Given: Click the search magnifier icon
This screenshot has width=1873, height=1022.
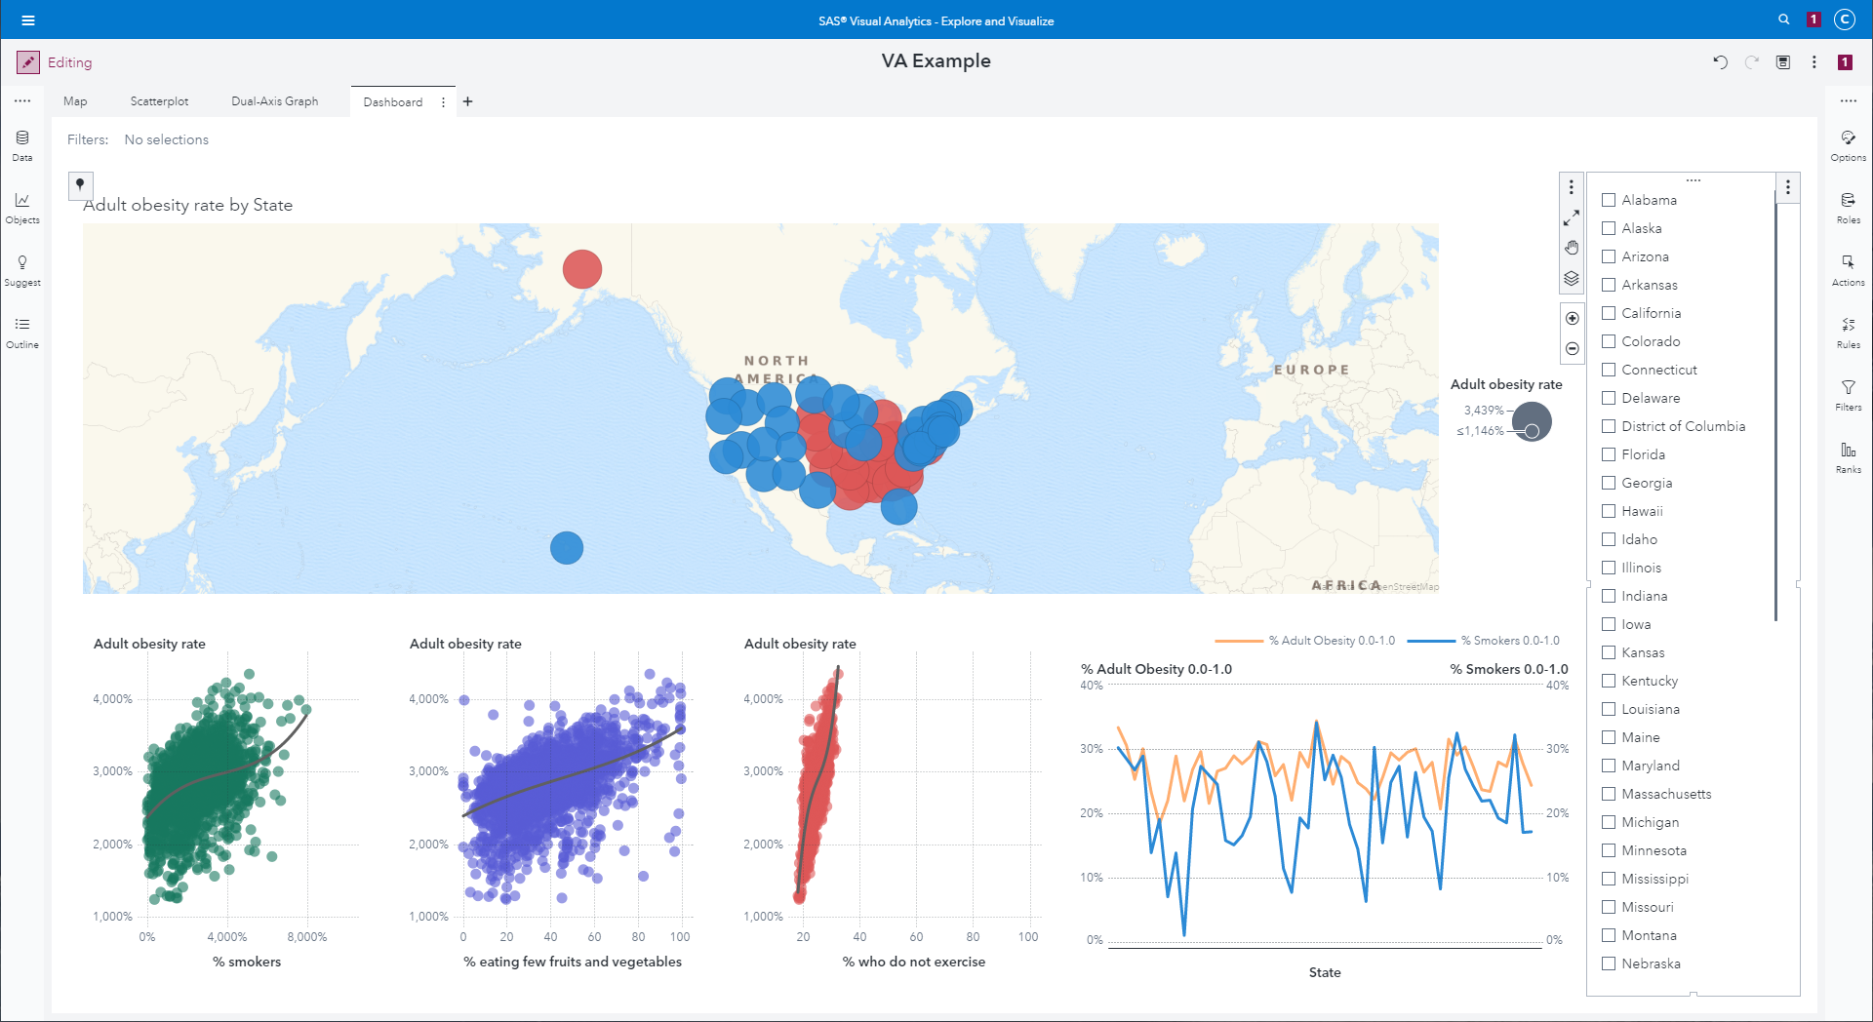Looking at the screenshot, I should tap(1784, 20).
